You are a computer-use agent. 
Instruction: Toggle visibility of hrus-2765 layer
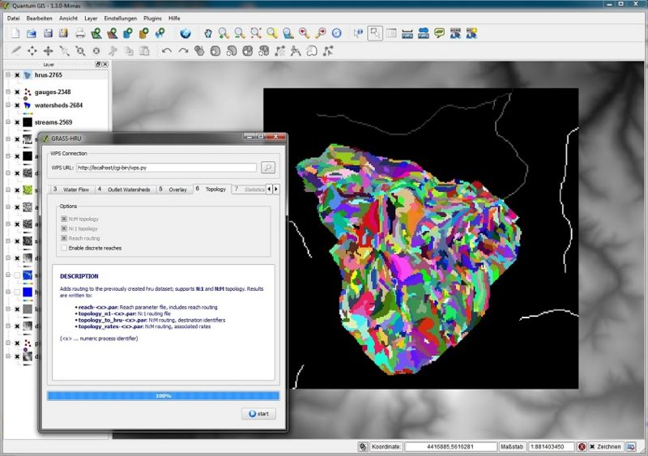tap(17, 75)
